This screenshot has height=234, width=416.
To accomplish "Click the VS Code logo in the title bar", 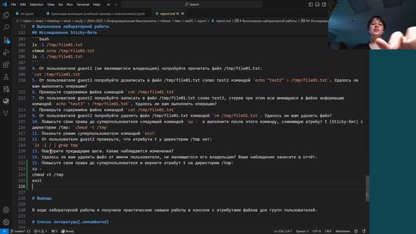I will click(x=5, y=5).
